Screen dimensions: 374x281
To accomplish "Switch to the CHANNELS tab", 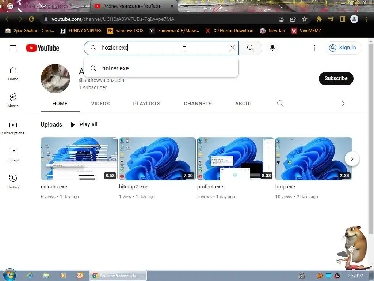I will tap(198, 104).
